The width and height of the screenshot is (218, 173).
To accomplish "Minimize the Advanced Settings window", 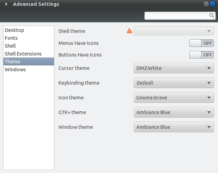I will coord(206,4).
